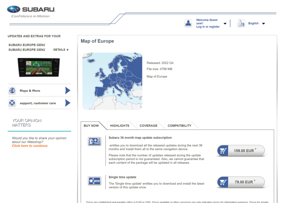Click the cart icon for 159.00 EUR
The width and height of the screenshot is (287, 203).
pyautogui.click(x=223, y=151)
